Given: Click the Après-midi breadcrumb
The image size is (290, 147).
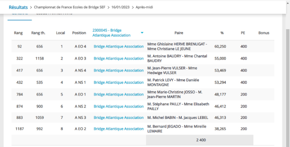Looking at the screenshot, I should pyautogui.click(x=144, y=7).
